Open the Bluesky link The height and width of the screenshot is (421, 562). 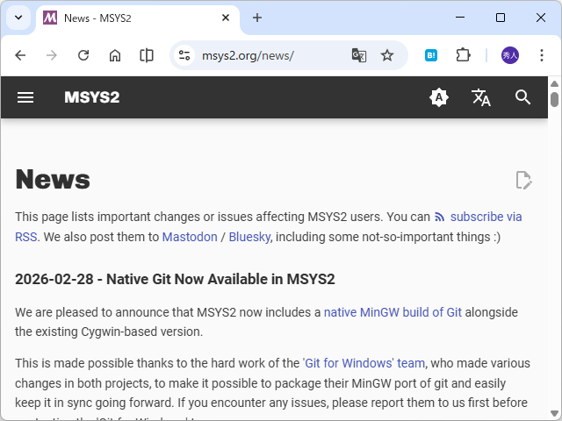click(x=249, y=237)
